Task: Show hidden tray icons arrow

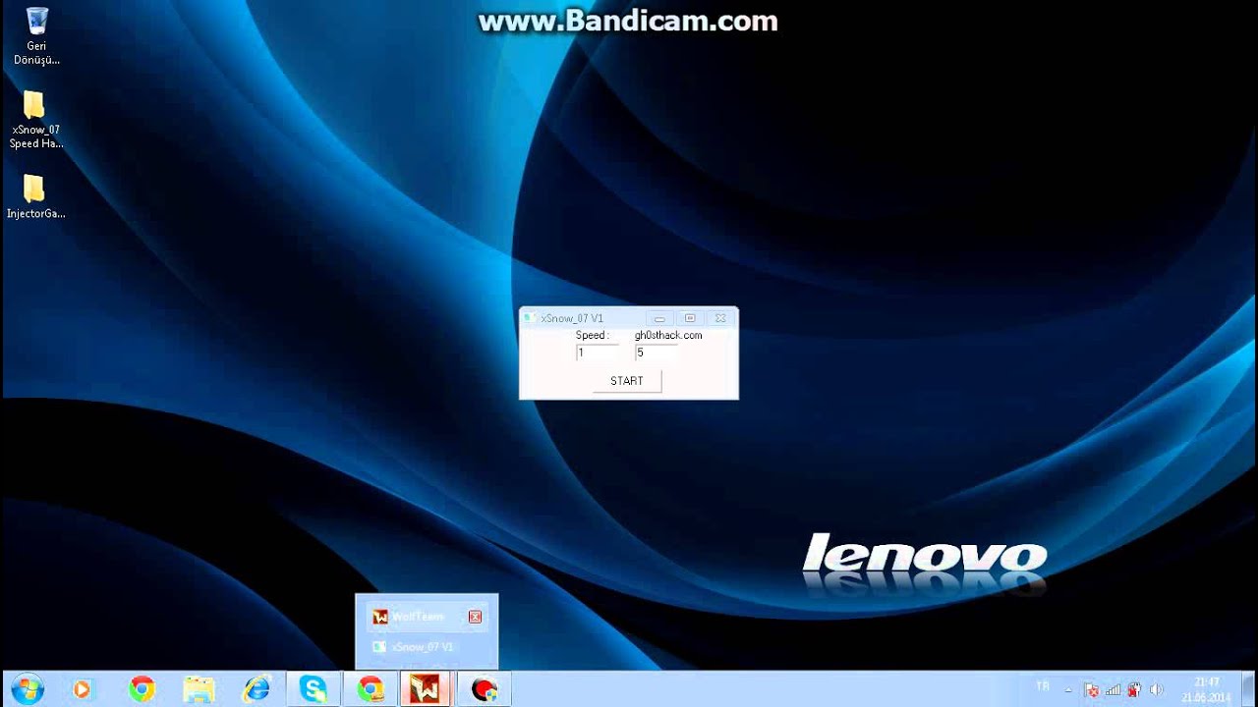Action: [x=1068, y=690]
